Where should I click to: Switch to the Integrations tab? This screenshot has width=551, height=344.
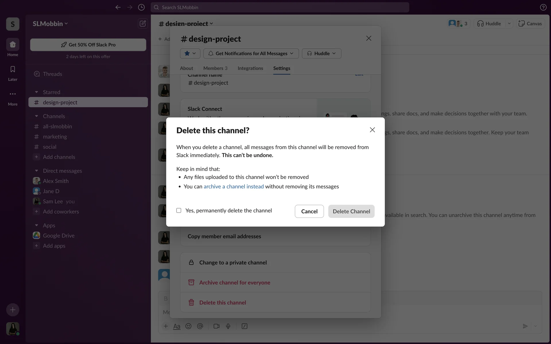pyautogui.click(x=250, y=68)
